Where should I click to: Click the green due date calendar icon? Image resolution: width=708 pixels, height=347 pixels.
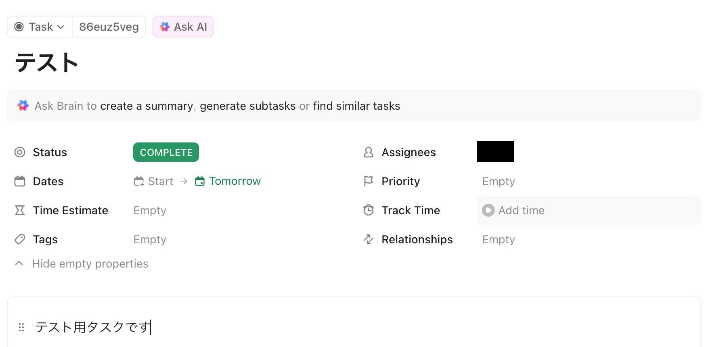[200, 181]
